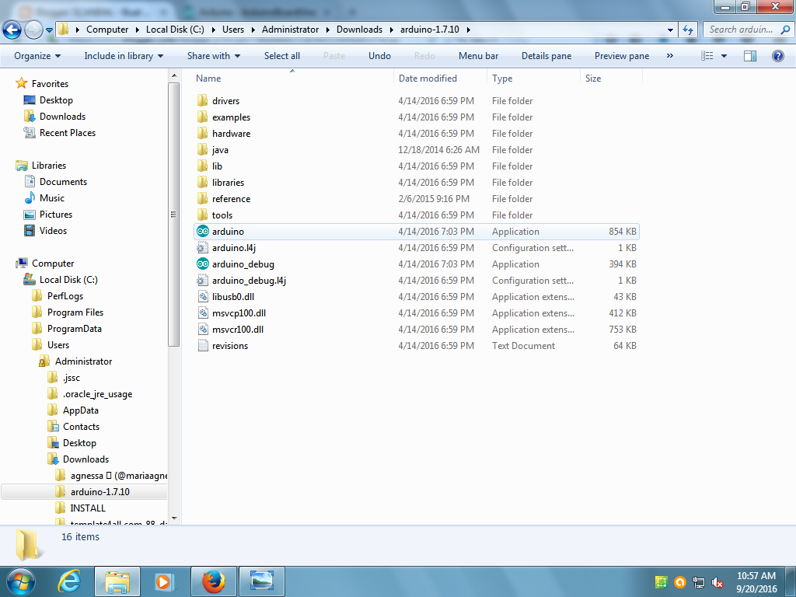Click Local Disk (C:) in address breadcrumb
The height and width of the screenshot is (597, 796).
click(x=175, y=30)
